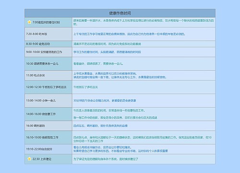
Task: Select the table title '健康作息时间'
Action: click(120, 13)
